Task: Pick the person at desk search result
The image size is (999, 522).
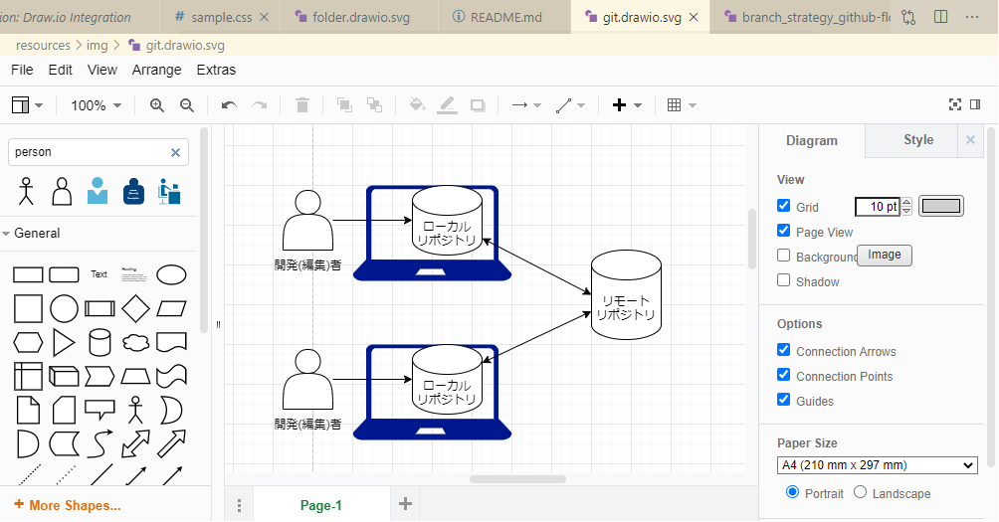Action: 169,191
